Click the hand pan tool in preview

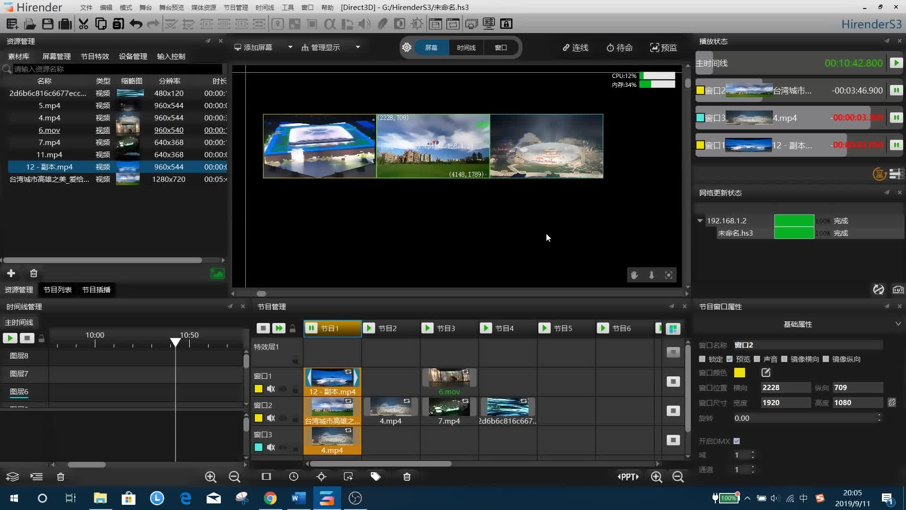coord(634,275)
